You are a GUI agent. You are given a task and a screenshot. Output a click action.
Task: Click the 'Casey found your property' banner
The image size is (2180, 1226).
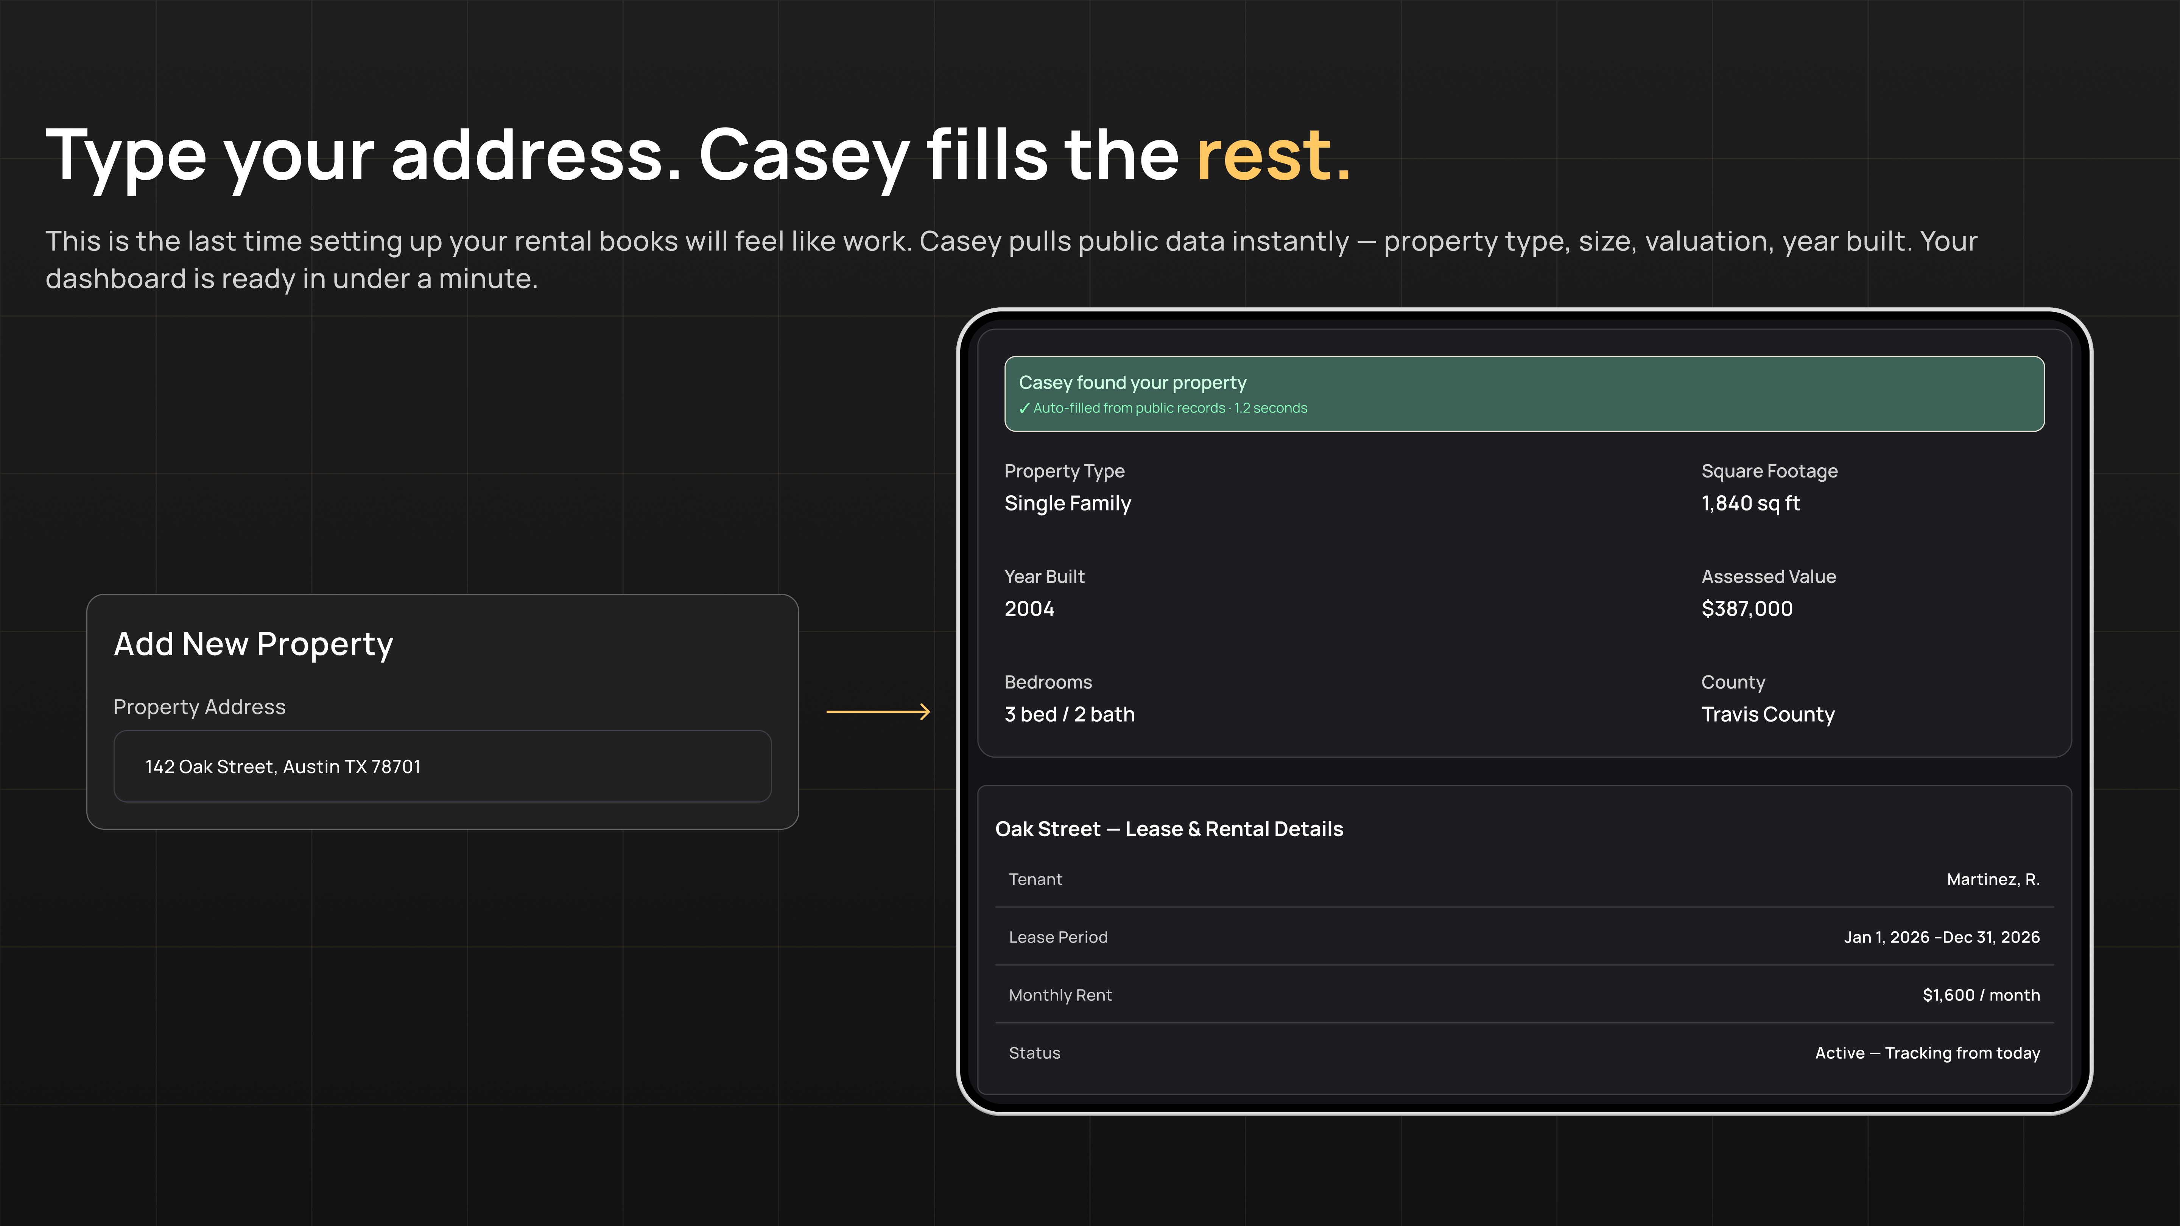tap(1524, 394)
